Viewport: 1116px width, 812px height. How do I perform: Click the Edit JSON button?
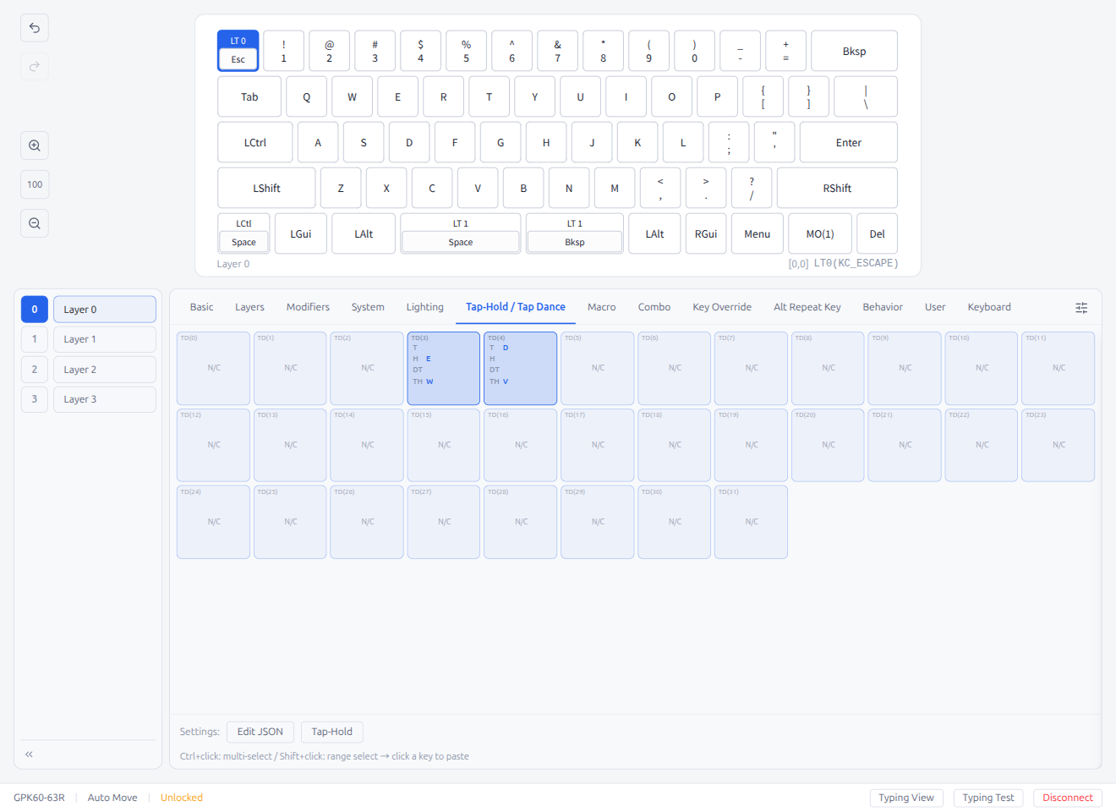pyautogui.click(x=260, y=732)
